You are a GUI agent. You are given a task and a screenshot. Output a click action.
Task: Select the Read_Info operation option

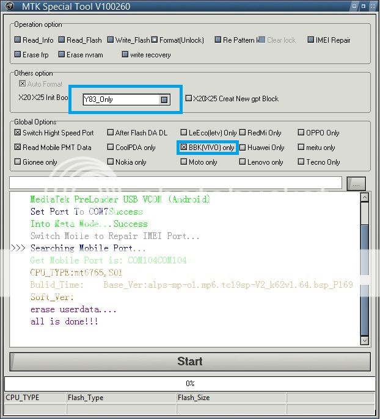coord(18,40)
